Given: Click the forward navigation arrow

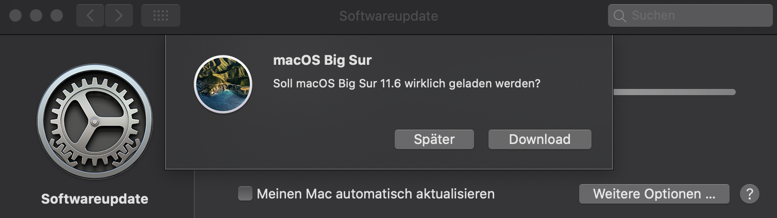Looking at the screenshot, I should point(119,15).
